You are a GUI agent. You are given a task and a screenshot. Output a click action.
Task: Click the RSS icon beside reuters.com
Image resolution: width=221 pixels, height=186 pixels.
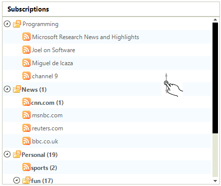26,128
